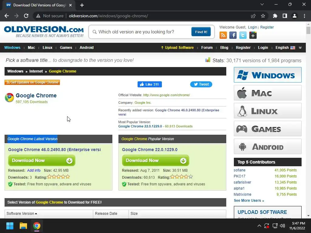Click the tab search chevron in title bar
This screenshot has height=233, width=311.
(x=262, y=4)
